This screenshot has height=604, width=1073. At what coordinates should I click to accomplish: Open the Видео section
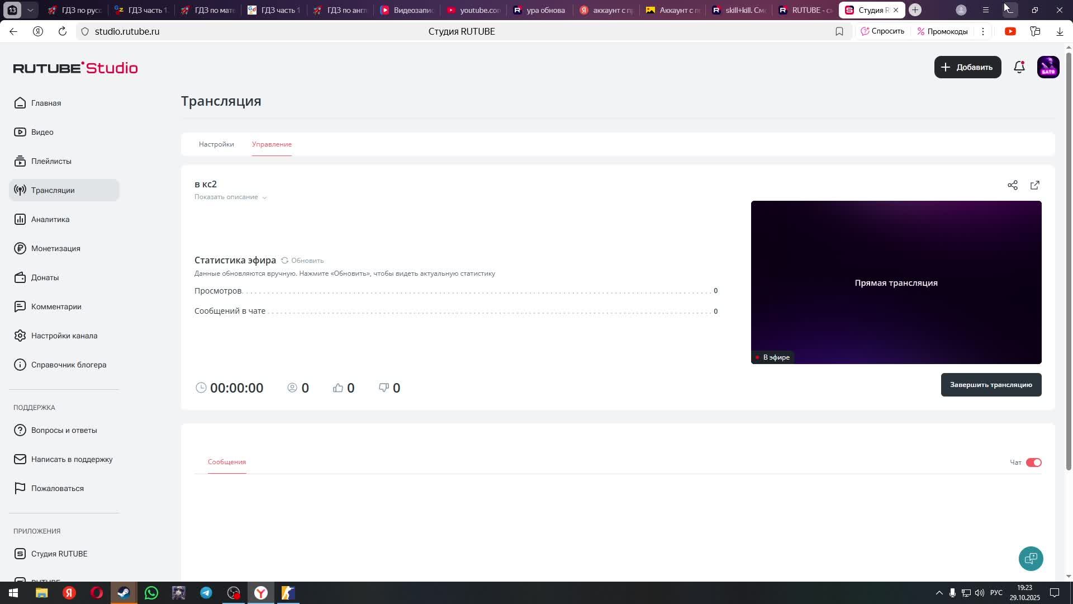[x=64, y=132]
